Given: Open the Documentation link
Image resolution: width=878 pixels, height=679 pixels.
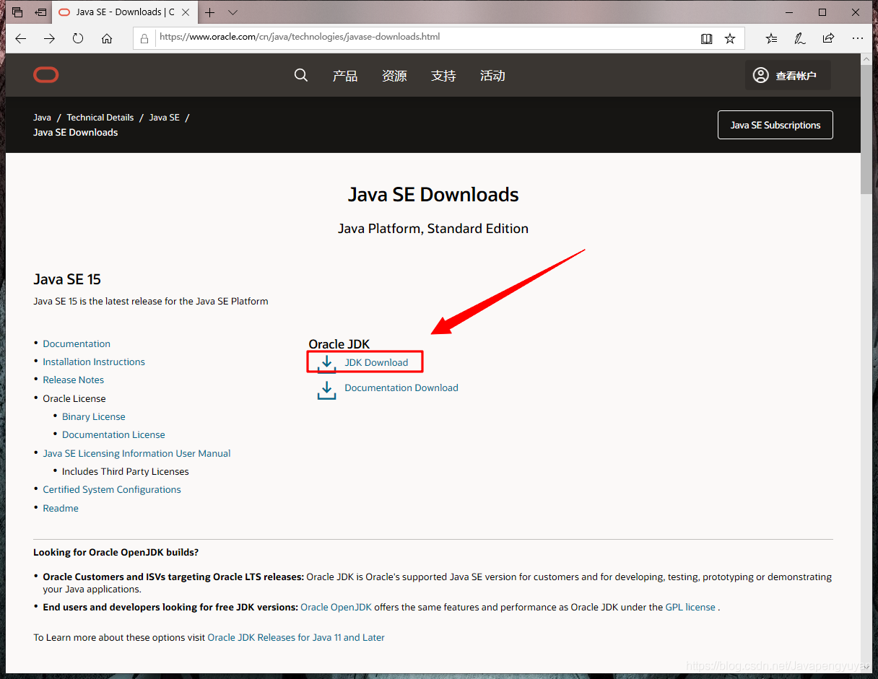Looking at the screenshot, I should tap(77, 343).
